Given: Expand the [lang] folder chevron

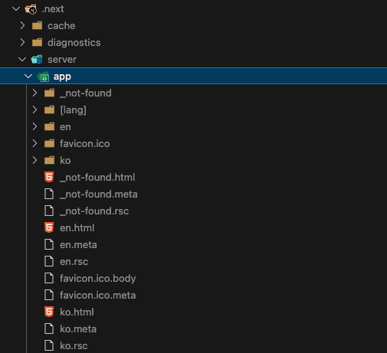Looking at the screenshot, I should pos(34,109).
